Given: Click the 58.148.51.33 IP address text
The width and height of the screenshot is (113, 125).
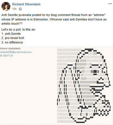Looking at the screenshot, I should pos(6,55).
